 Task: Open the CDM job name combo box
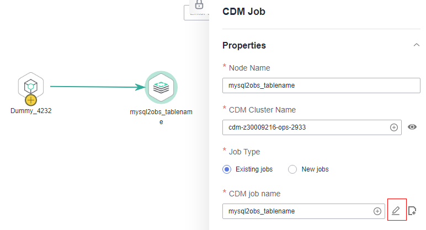(x=303, y=211)
